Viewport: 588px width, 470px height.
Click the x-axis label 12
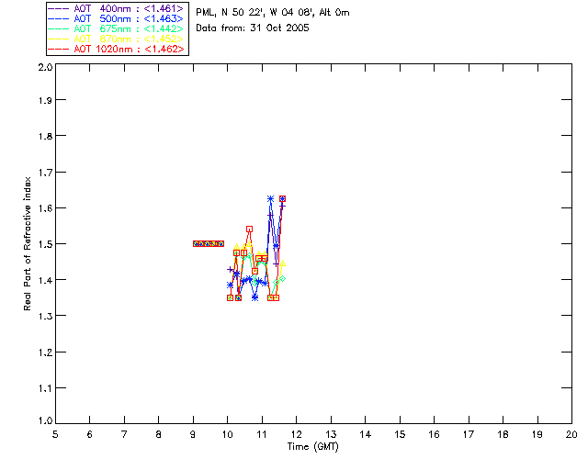(x=296, y=434)
